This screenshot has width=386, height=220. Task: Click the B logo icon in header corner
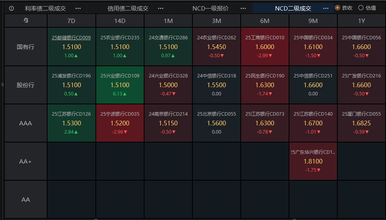26,20
